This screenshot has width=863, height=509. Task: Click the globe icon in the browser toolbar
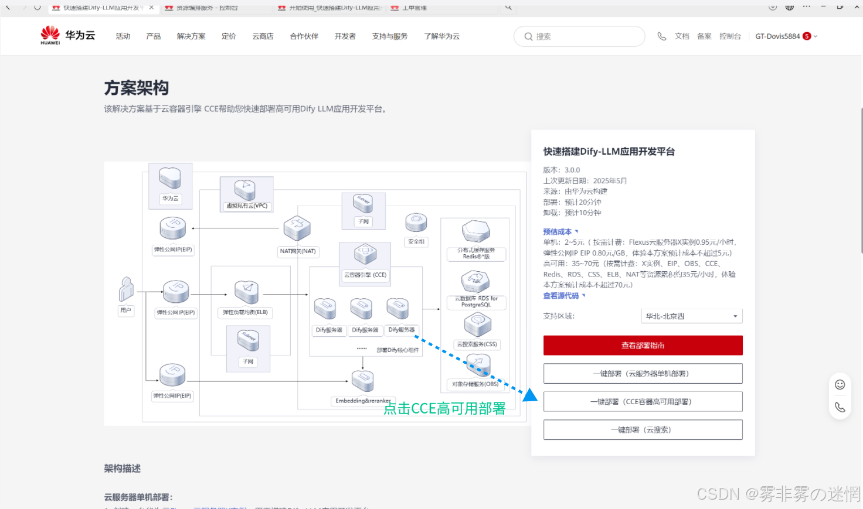[x=790, y=7]
